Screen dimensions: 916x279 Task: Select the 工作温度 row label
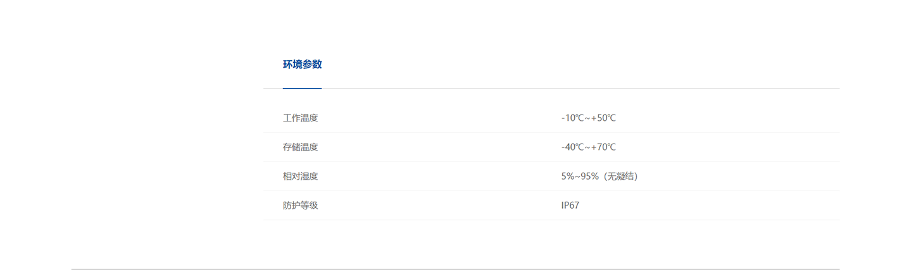[x=300, y=118]
